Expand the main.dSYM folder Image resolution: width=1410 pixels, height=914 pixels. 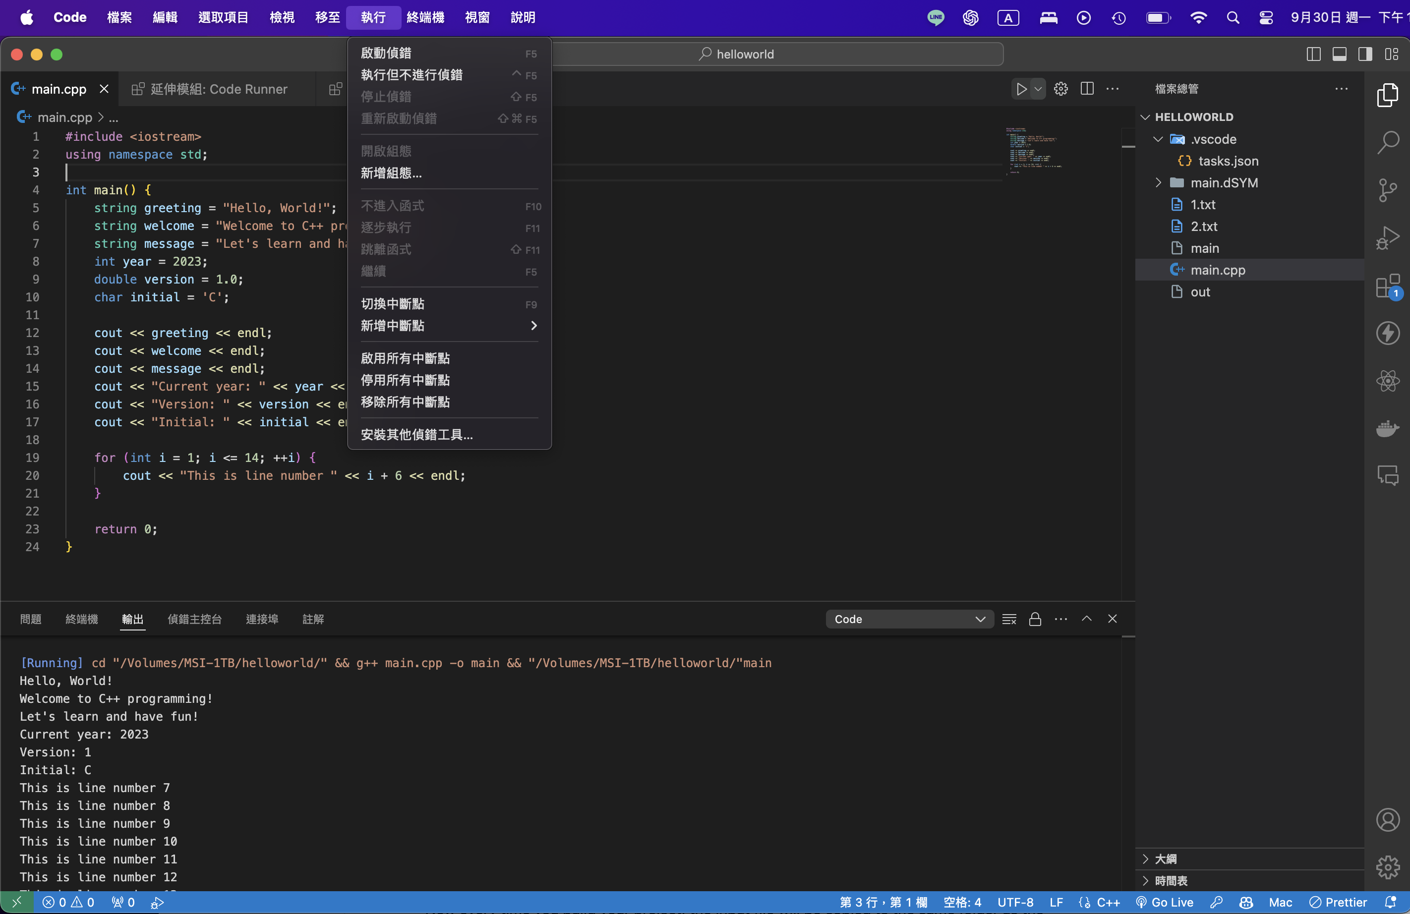(1158, 183)
